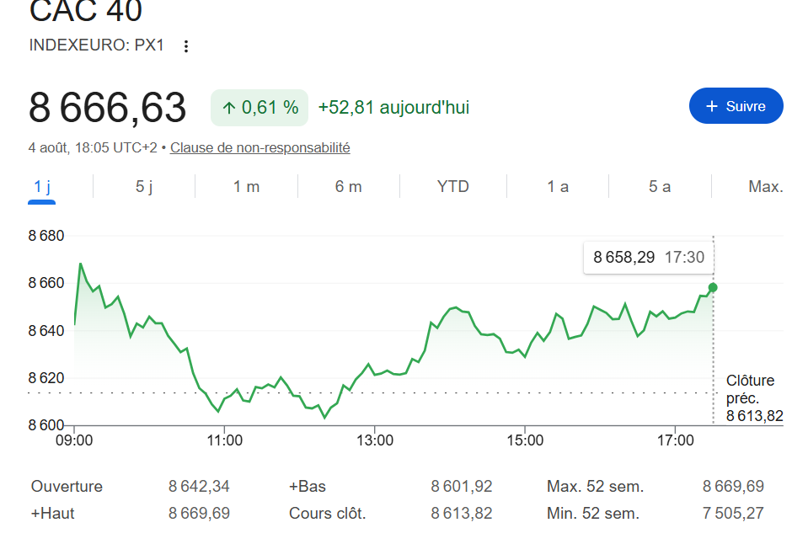This screenshot has width=792, height=544.
Task: Click the Ouverture value 8 642,34
Action: pyautogui.click(x=199, y=487)
